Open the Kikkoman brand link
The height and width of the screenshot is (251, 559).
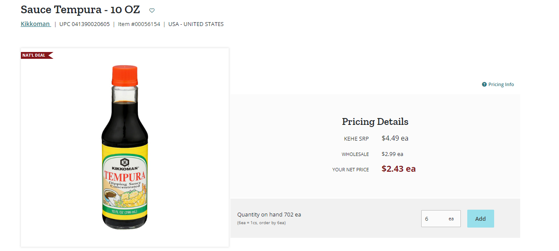35,24
